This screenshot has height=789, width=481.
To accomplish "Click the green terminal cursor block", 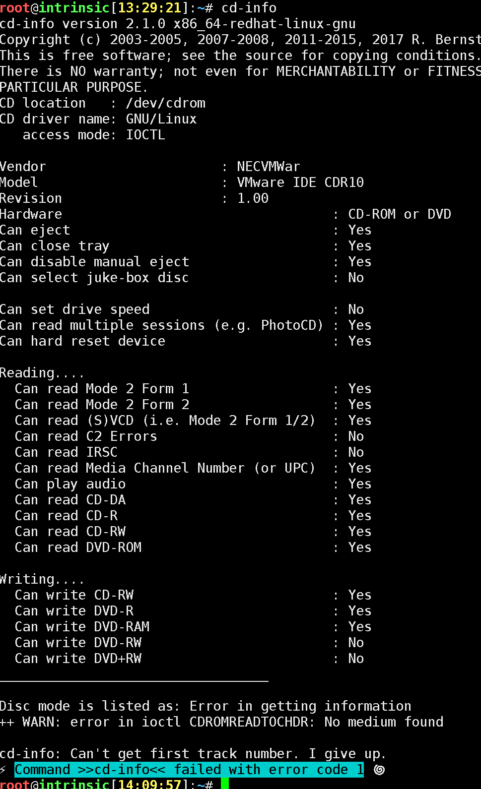I will click(x=224, y=785).
